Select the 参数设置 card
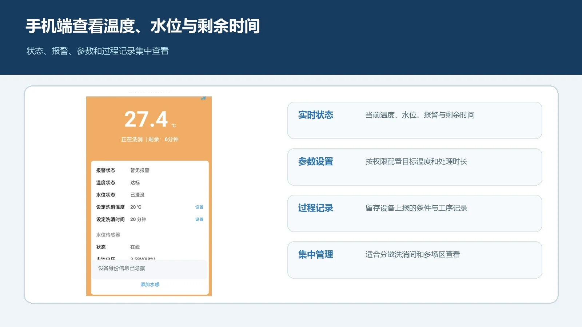582x327 pixels. pyautogui.click(x=415, y=167)
